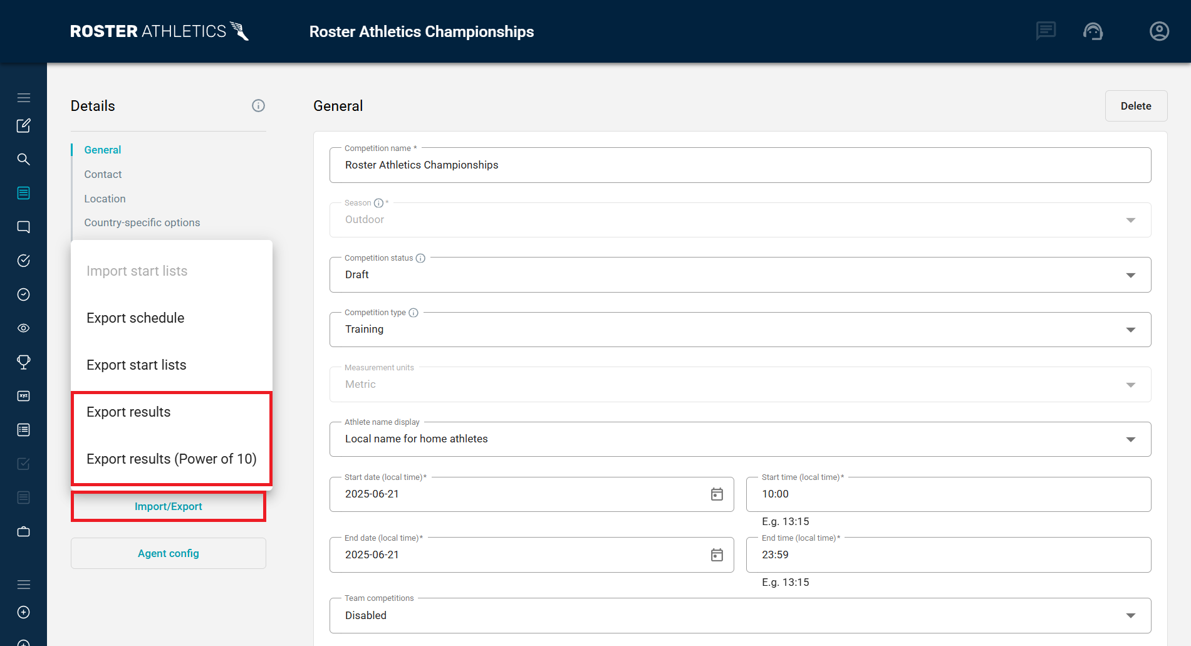The image size is (1191, 646).
Task: Click the greyed checkbox-edit sidebar icon
Action: pyautogui.click(x=24, y=464)
